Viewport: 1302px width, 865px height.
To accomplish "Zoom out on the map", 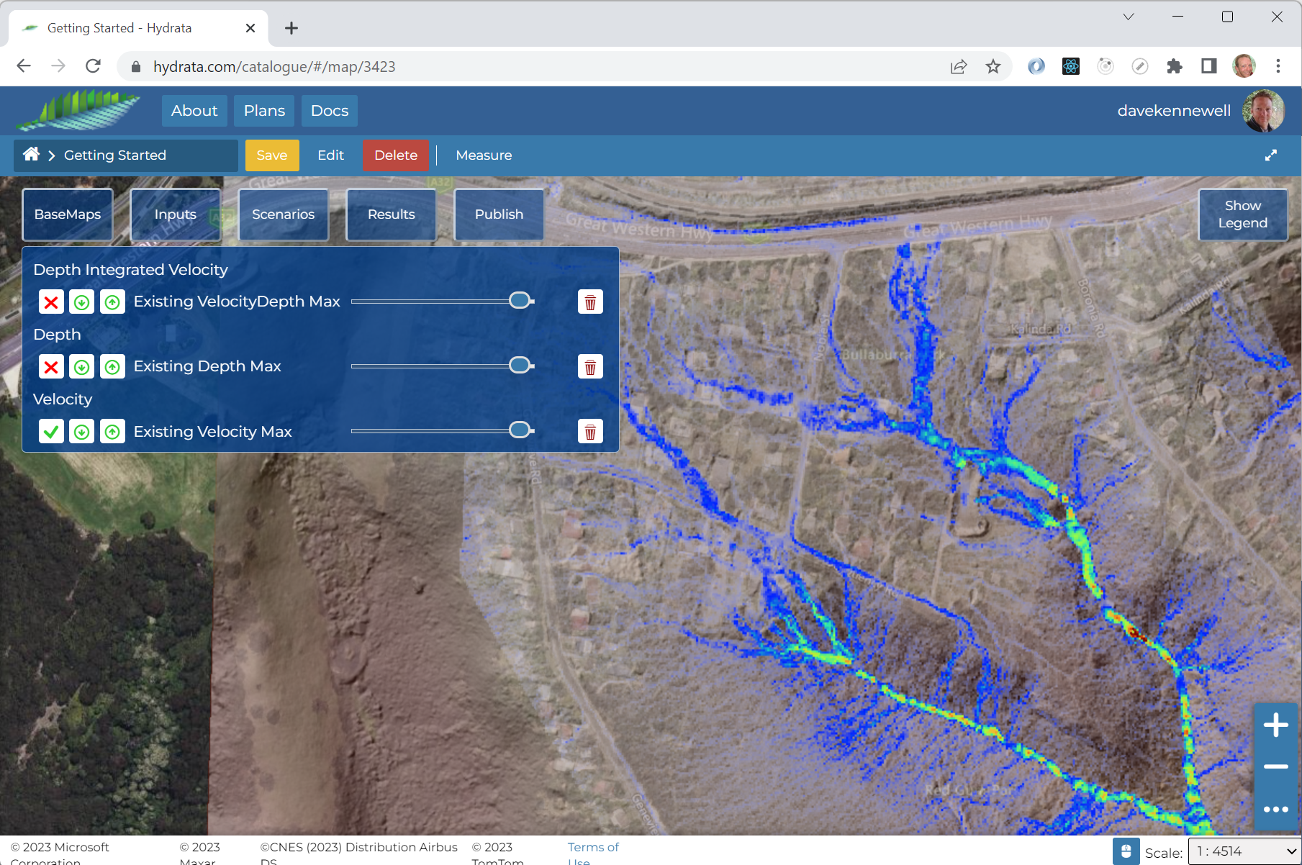I will 1275,767.
